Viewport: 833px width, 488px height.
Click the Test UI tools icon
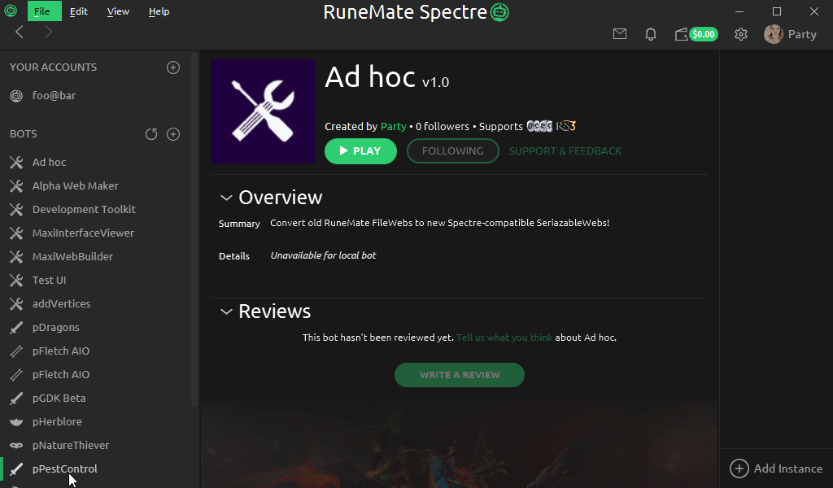16,280
